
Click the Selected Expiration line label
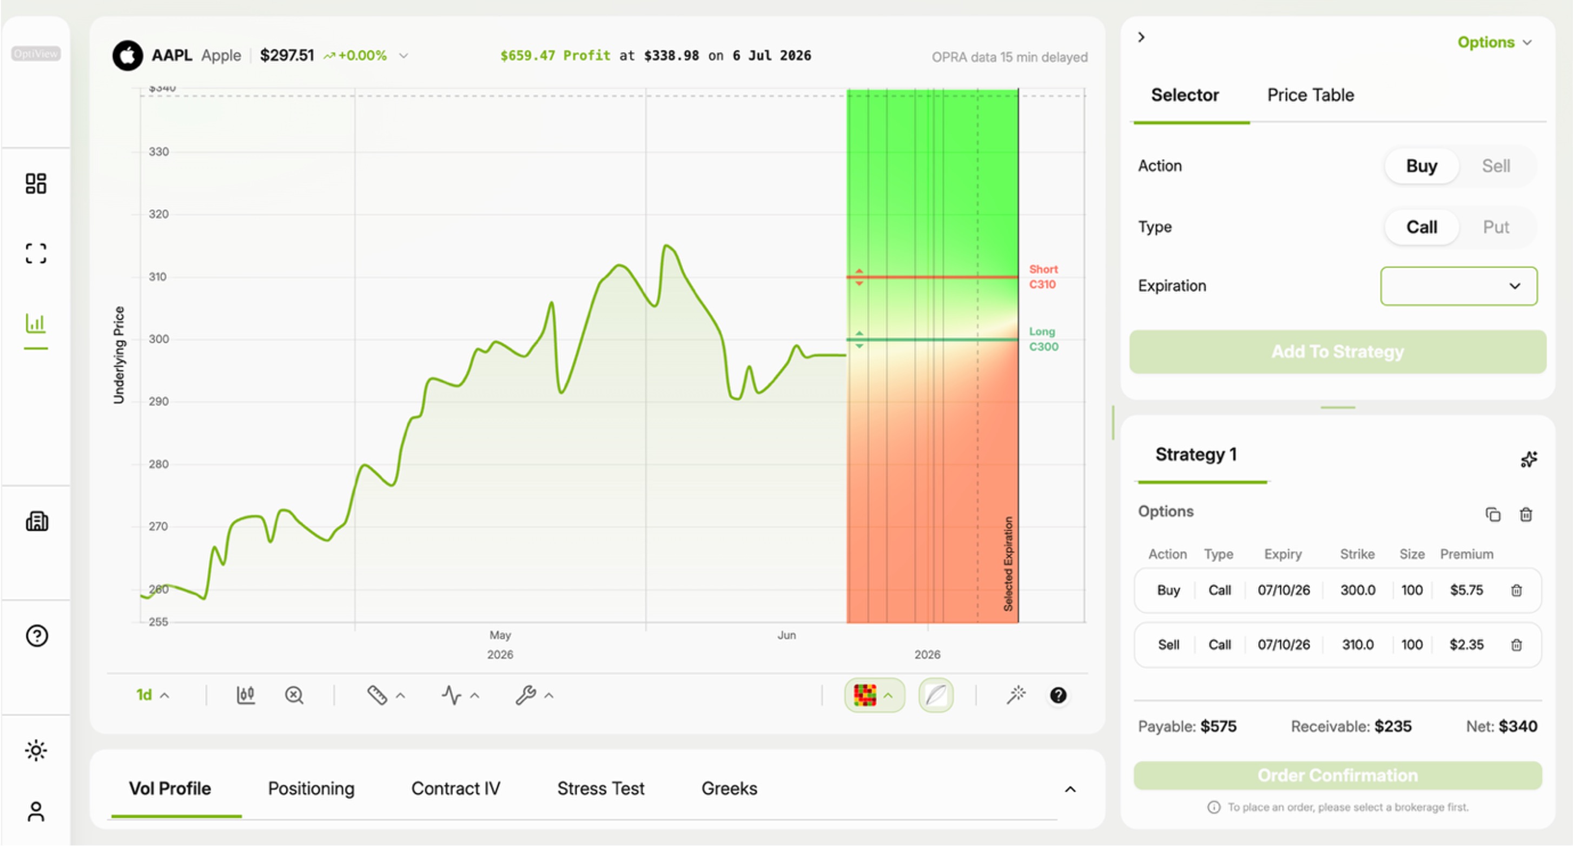[1008, 564]
